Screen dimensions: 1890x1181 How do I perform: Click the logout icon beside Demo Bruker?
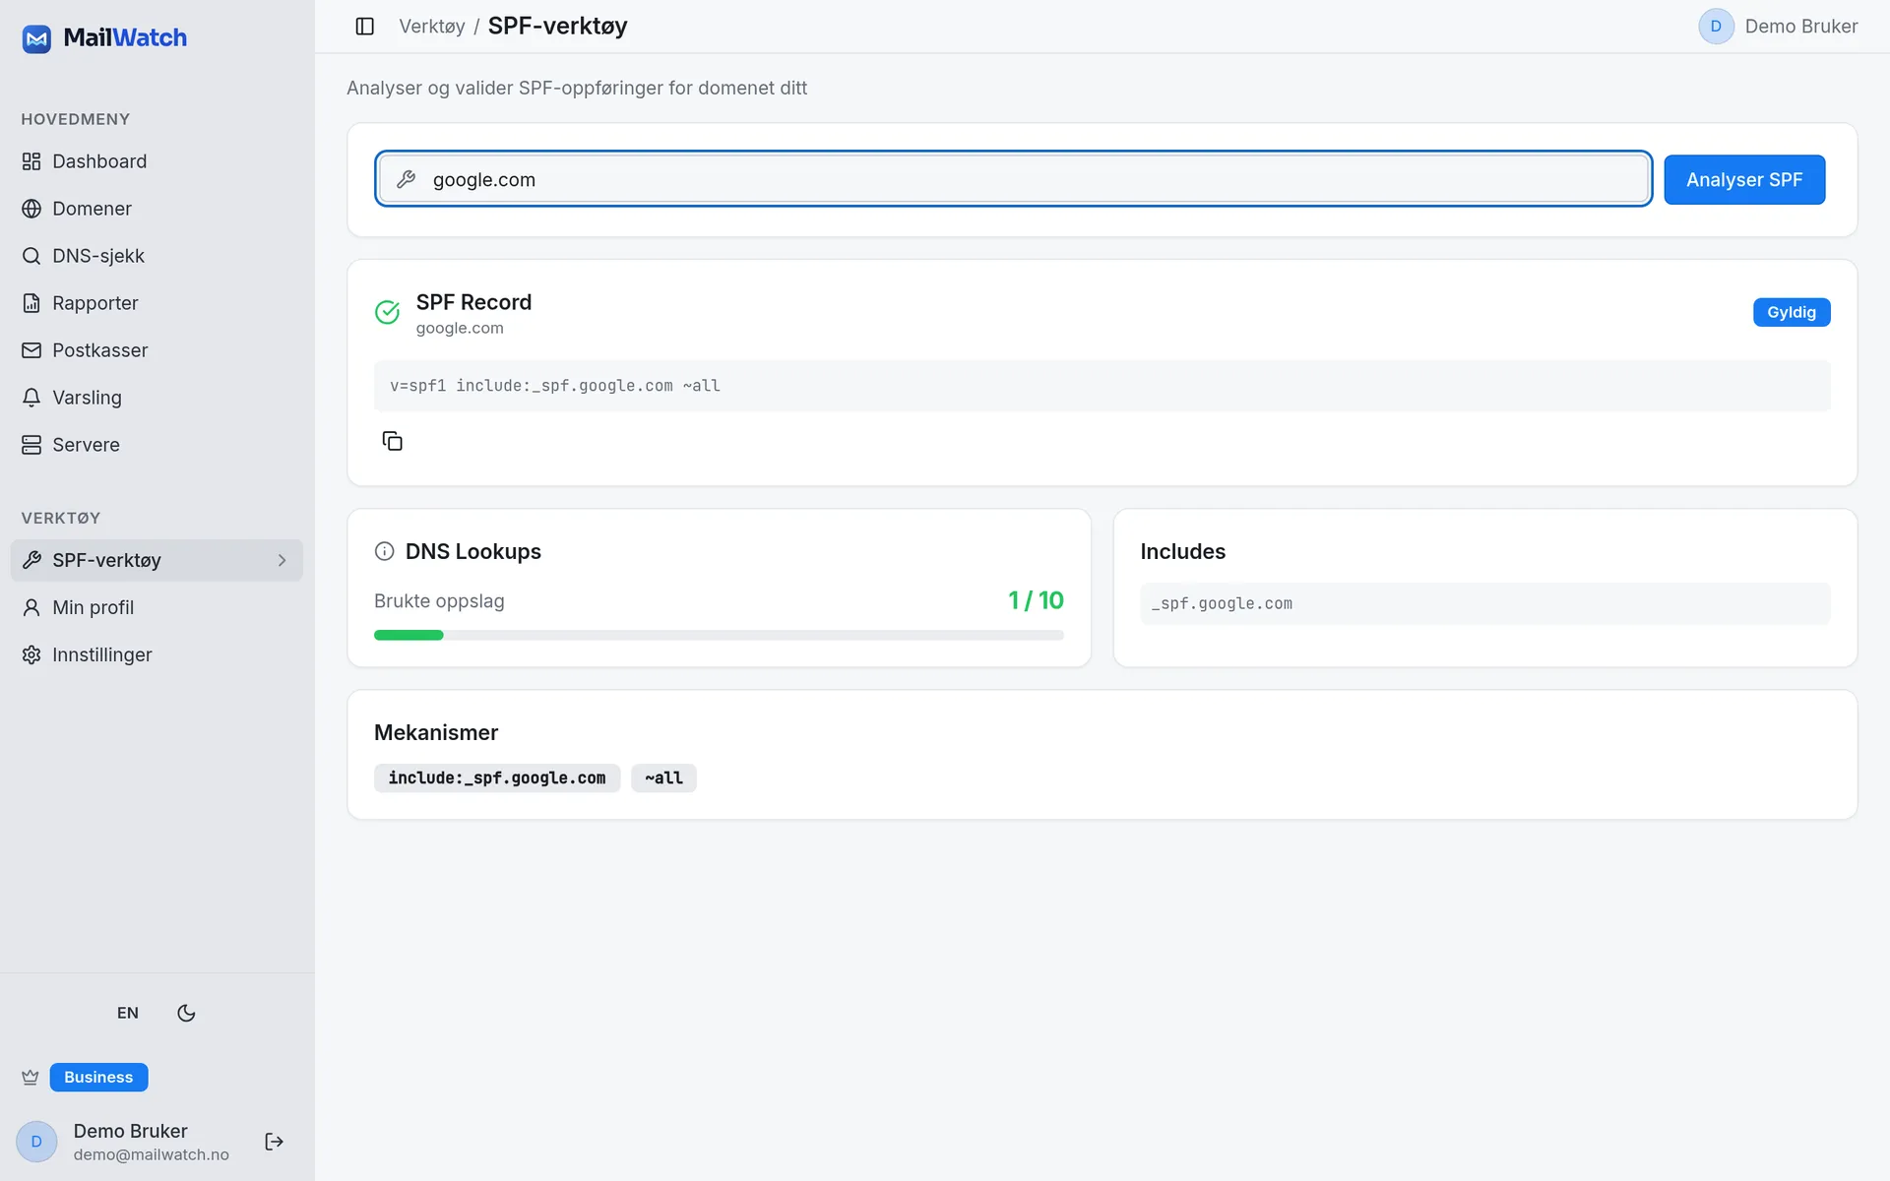[x=274, y=1142]
